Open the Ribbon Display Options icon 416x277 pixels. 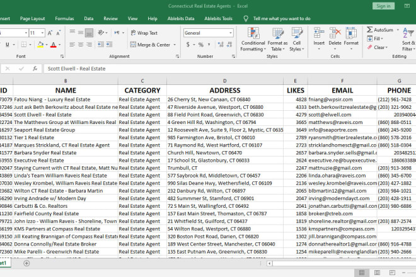[x=407, y=6]
